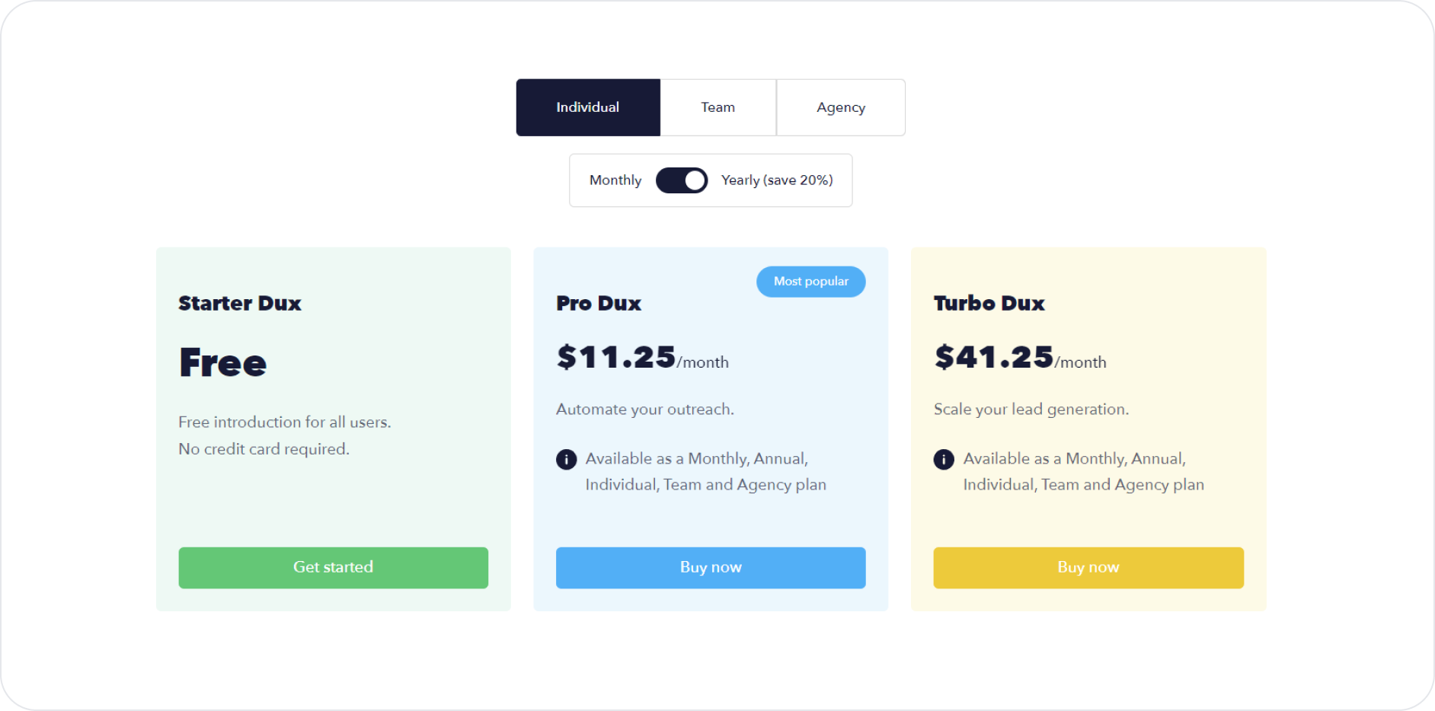Click the Turbo Dux plan heading
The image size is (1435, 711).
coord(989,303)
